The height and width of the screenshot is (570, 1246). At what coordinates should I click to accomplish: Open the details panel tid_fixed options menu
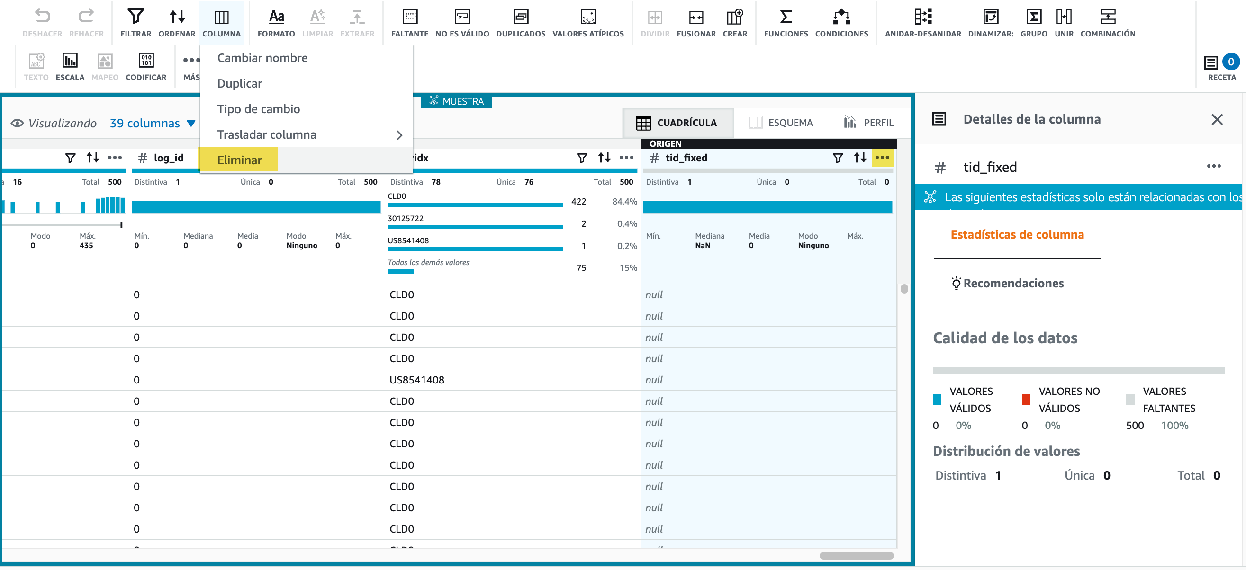[1213, 166]
